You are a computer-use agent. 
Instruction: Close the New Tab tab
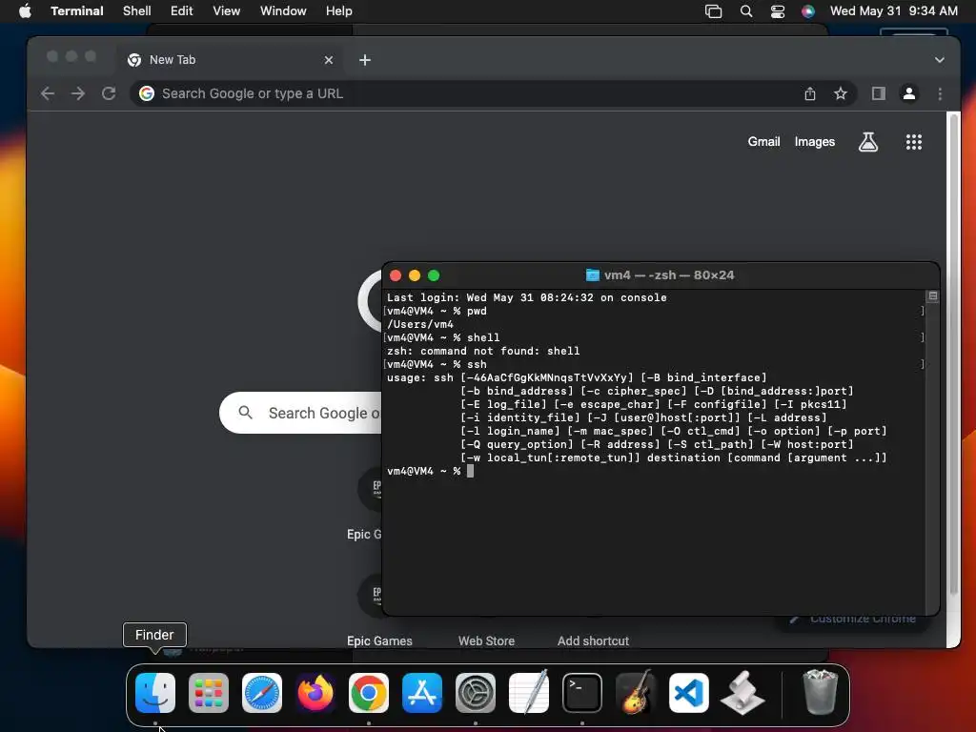tap(329, 60)
